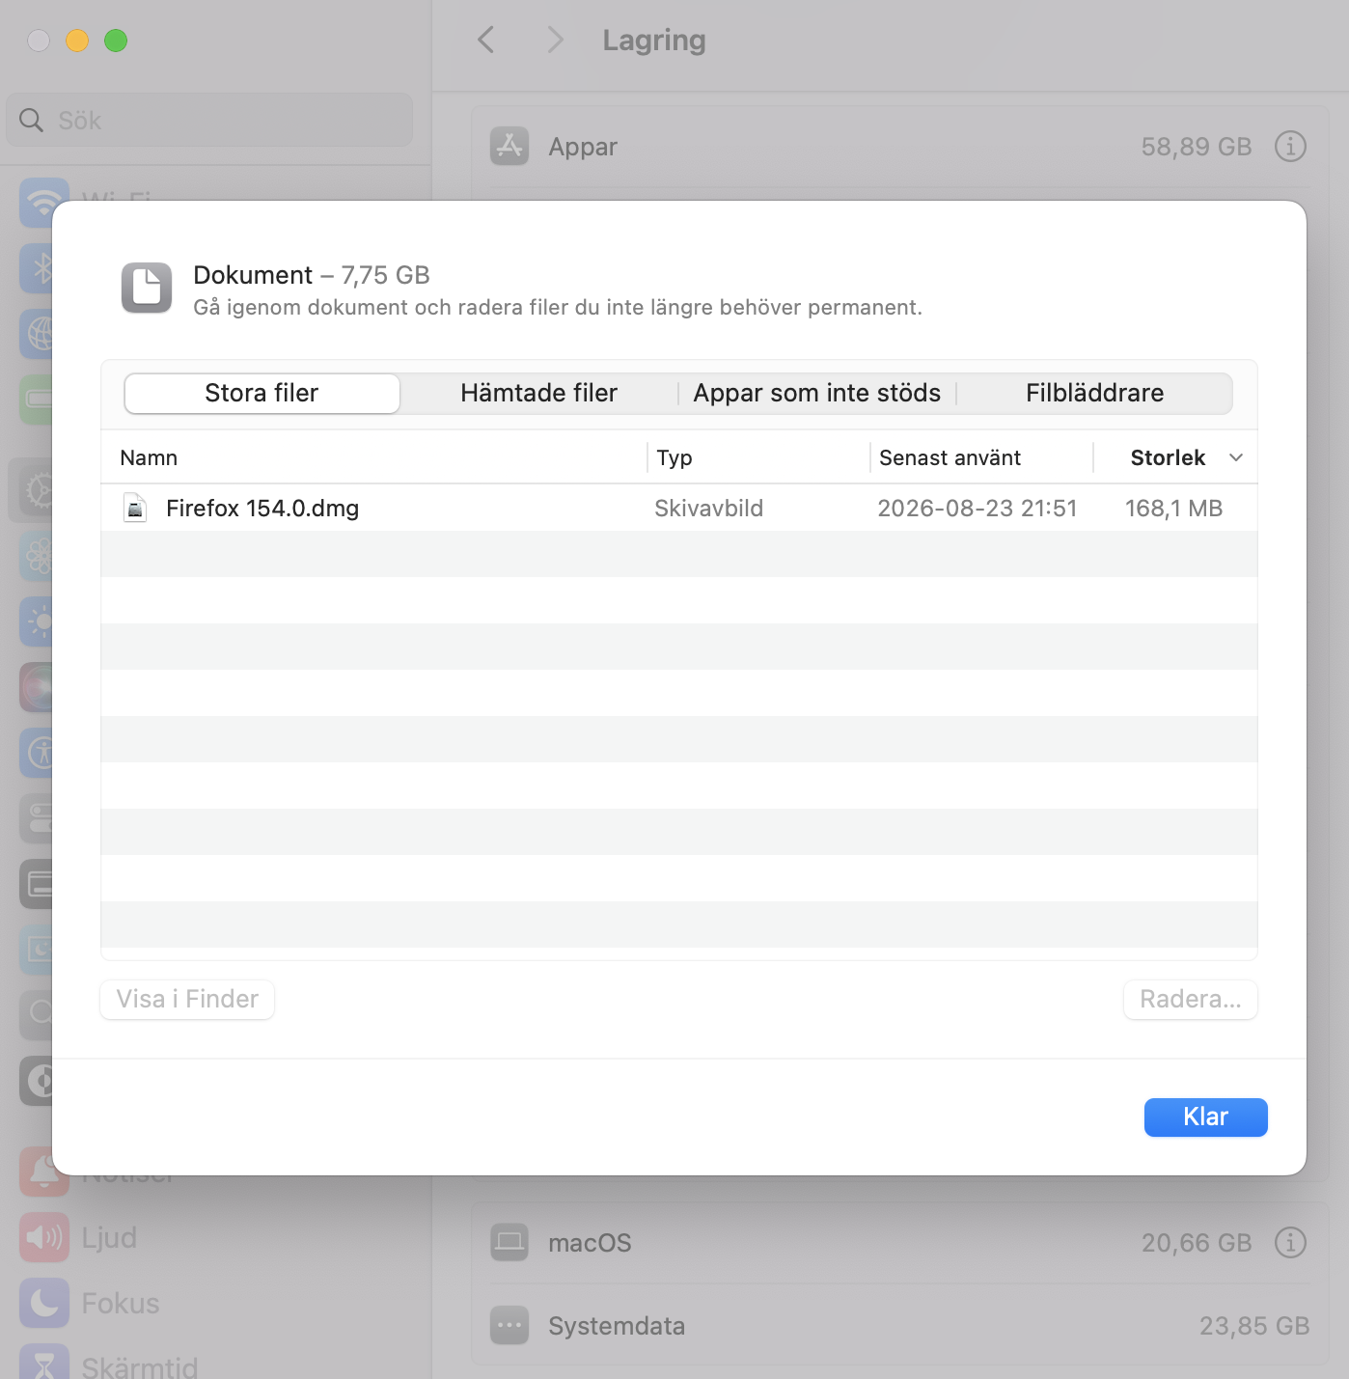This screenshot has height=1379, width=1349.
Task: Switch to the Hämtade filer tab
Action: click(538, 393)
